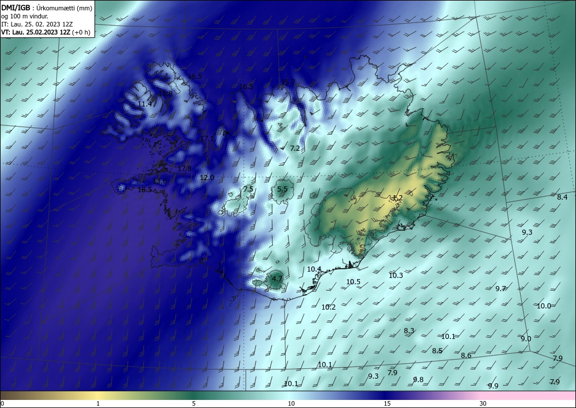
Task: Click the 30 tick on the color scale
Action: (483, 404)
